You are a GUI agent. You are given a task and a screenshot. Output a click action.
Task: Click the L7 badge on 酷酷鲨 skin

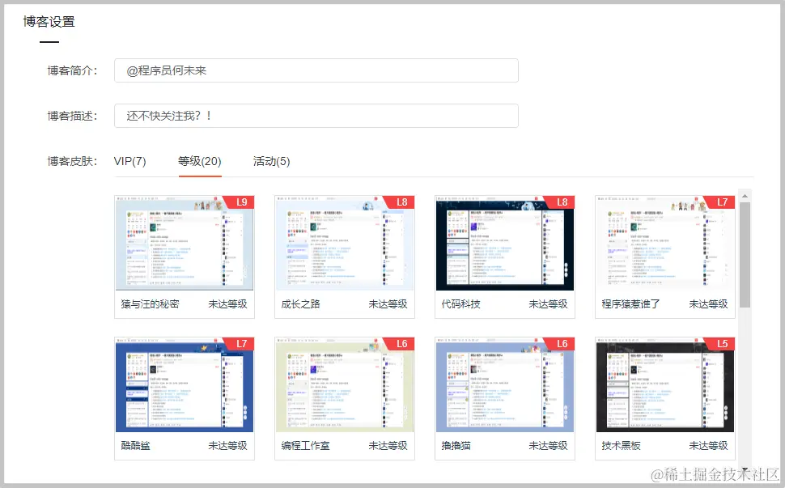pos(242,343)
